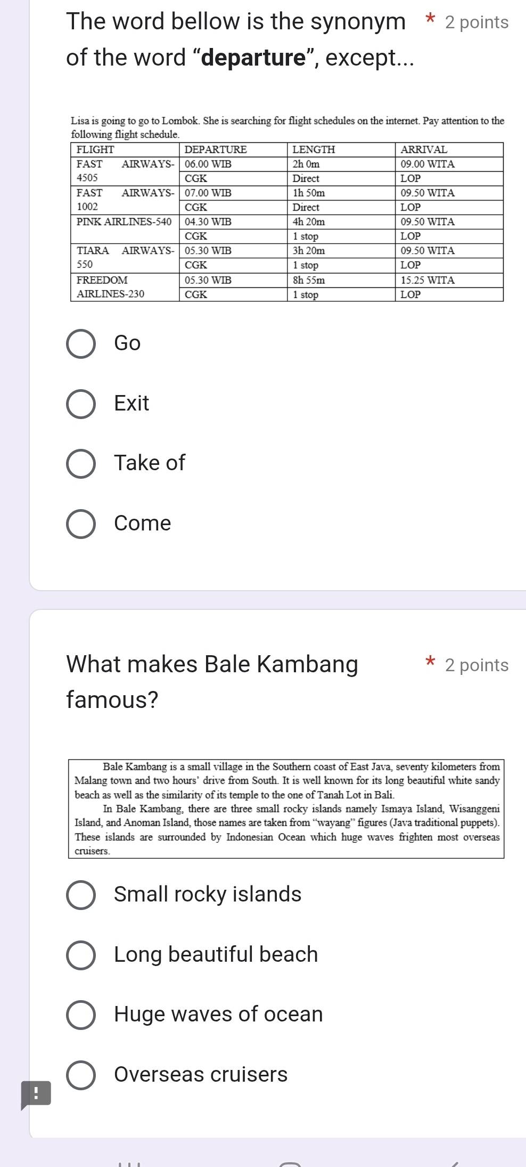Click the "departure" synonym question title
The width and height of the screenshot is (526, 1167).
coord(240,39)
